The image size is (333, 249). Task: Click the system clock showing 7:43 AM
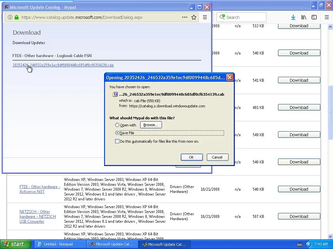(321, 244)
